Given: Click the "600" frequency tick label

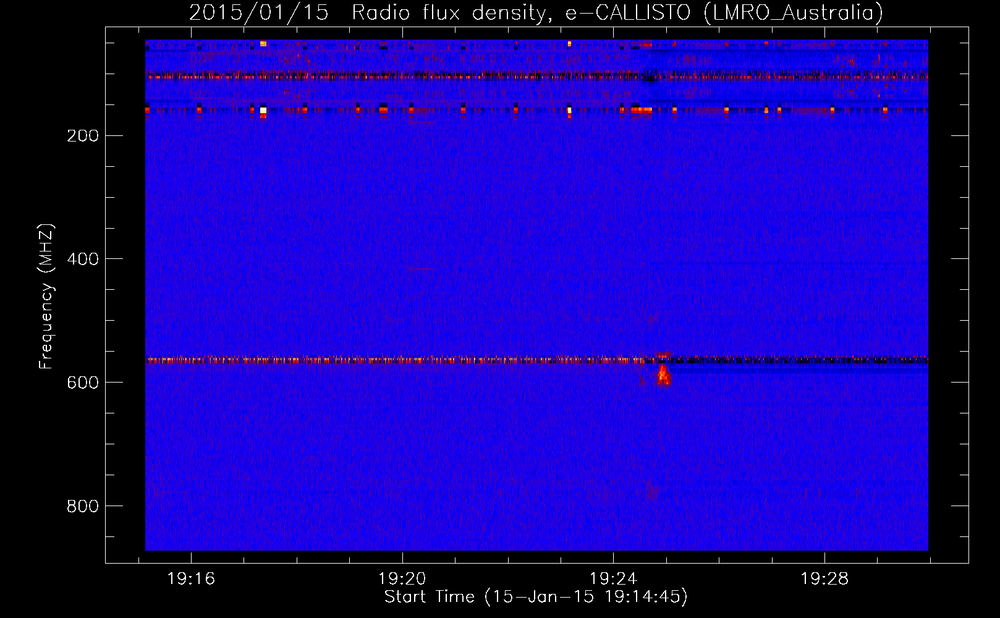Looking at the screenshot, I should (x=83, y=383).
